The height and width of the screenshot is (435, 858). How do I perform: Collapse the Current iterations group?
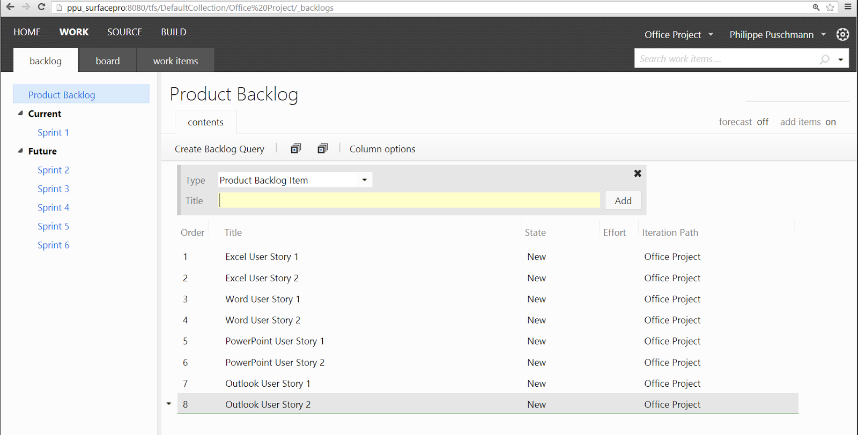[20, 114]
